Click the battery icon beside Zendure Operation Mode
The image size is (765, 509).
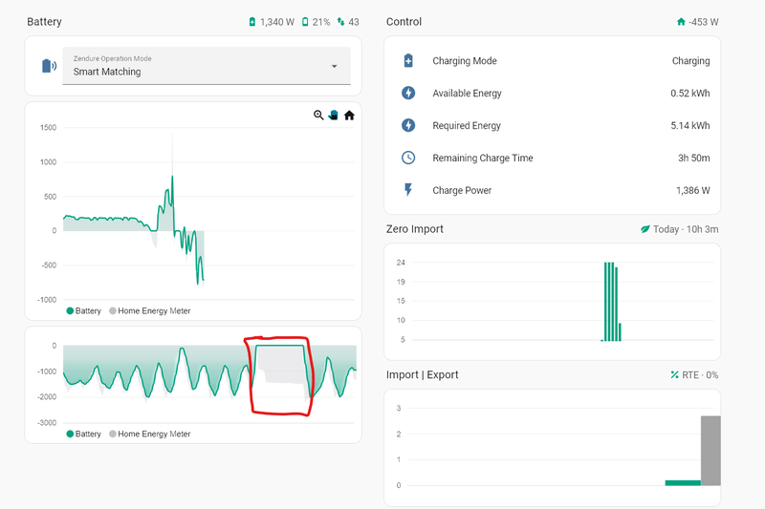[49, 66]
